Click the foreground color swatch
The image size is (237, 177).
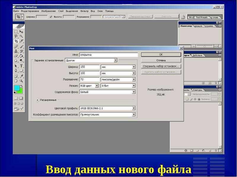17,88
